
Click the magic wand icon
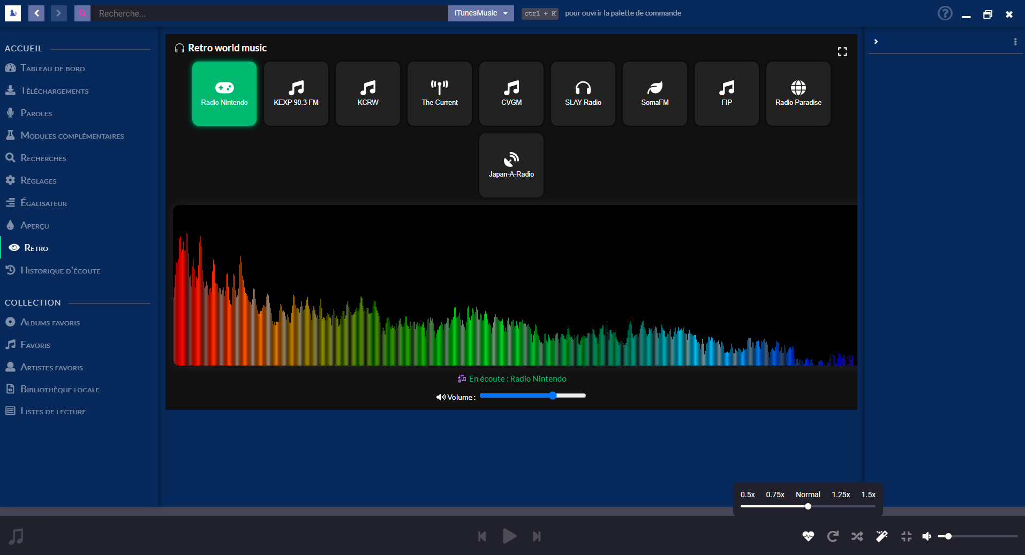click(x=881, y=536)
